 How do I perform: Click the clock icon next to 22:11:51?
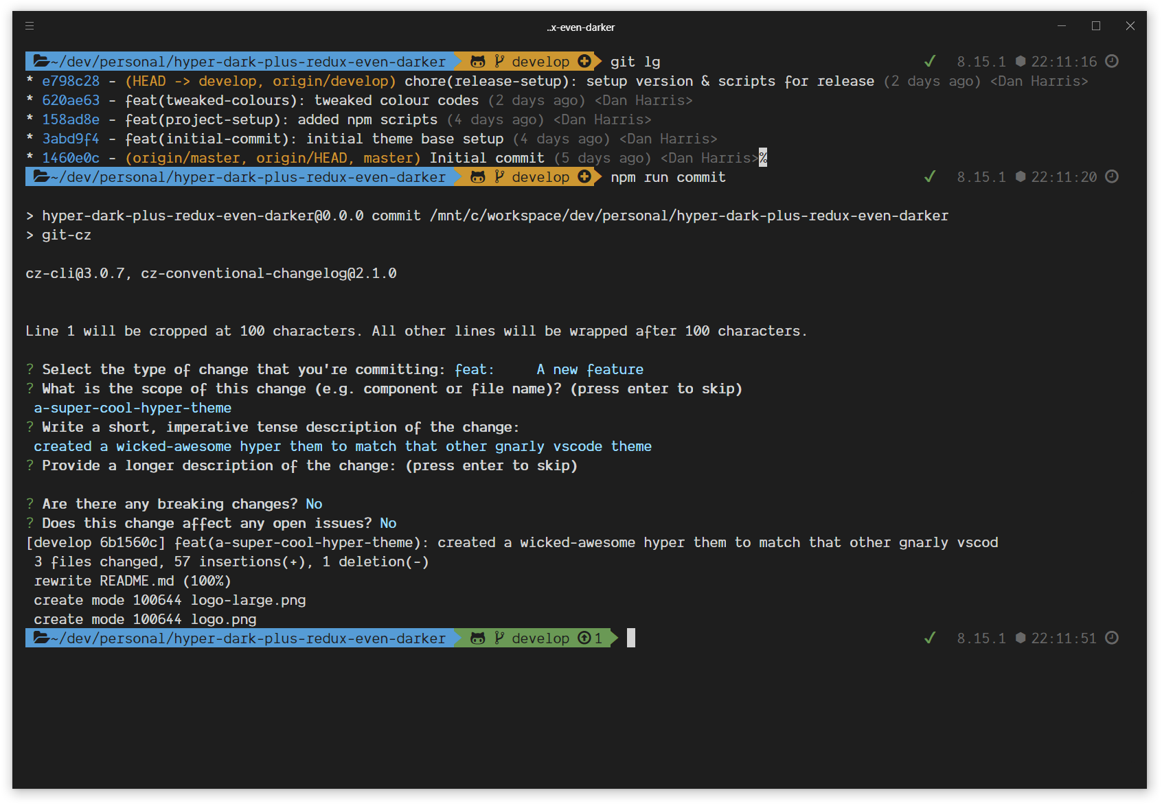tap(1112, 638)
